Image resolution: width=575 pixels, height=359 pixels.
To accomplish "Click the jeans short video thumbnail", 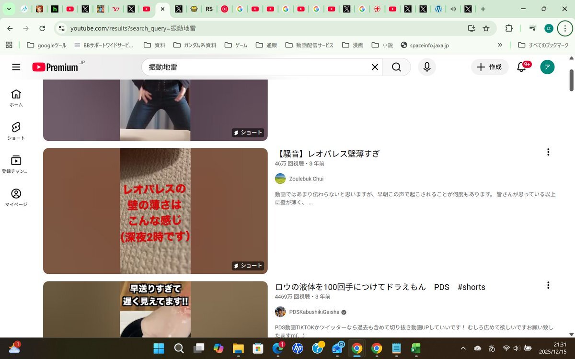I will [155, 110].
